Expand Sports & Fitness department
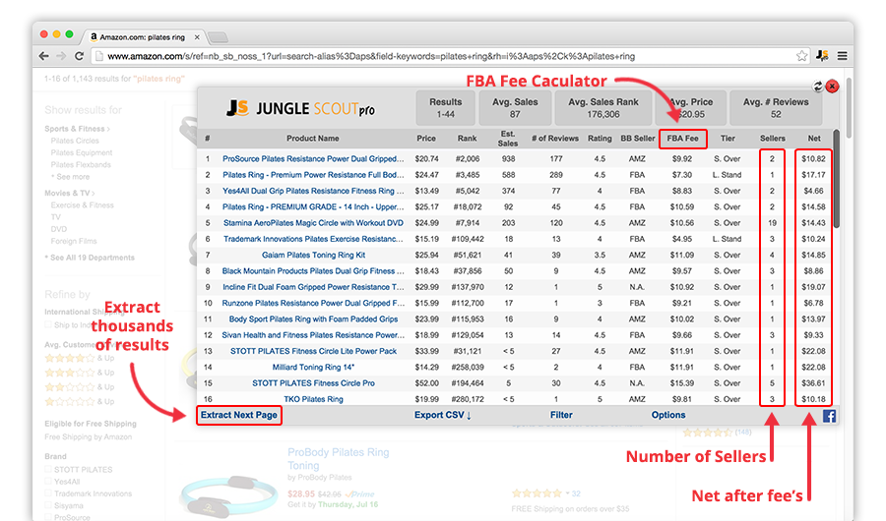Viewport: 886px width, 521px height. click(77, 129)
